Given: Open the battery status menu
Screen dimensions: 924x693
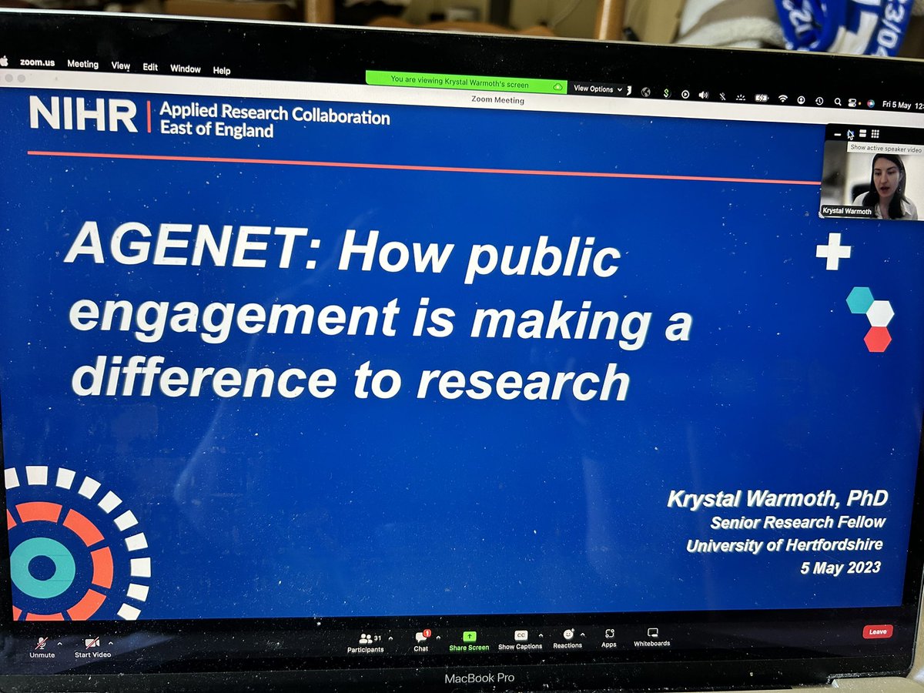Looking at the screenshot, I should (x=762, y=98).
